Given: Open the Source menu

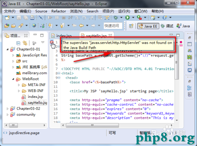Looking at the screenshot, I should (x=41, y=11).
